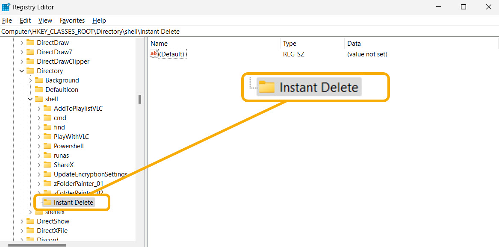This screenshot has width=499, height=247.
Task: Select the cmd key folder icon
Action: (47, 118)
